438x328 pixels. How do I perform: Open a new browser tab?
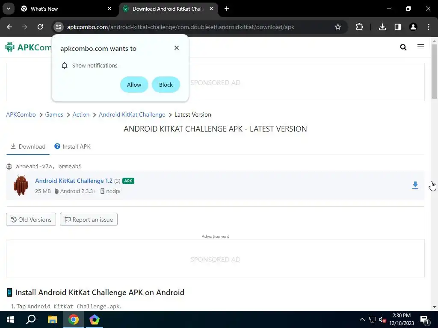click(227, 9)
